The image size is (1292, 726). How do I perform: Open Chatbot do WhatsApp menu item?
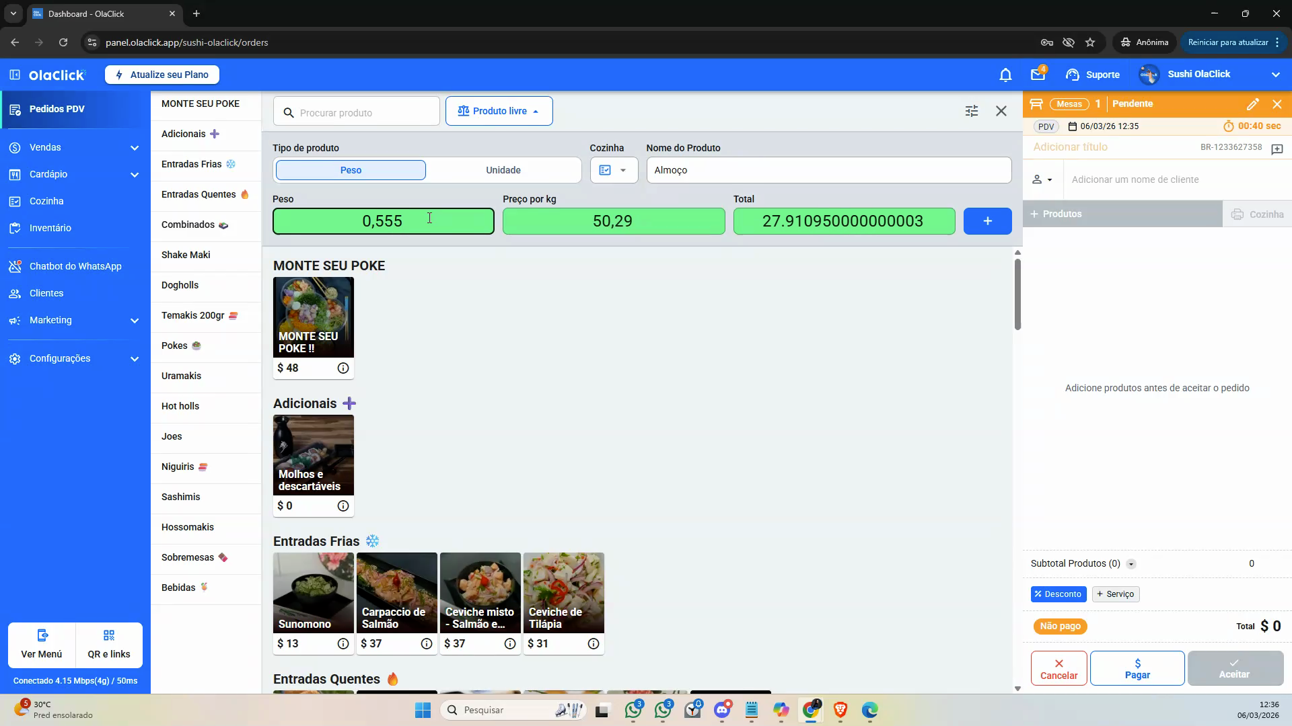tap(75, 266)
